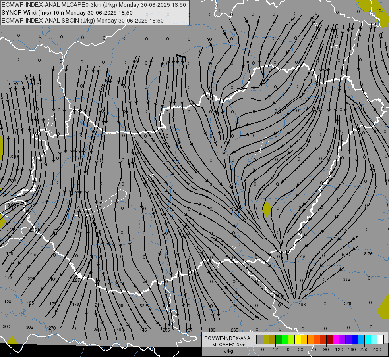389x357 pixels.
Task: Click the map value 146
Action: (x=302, y=256)
